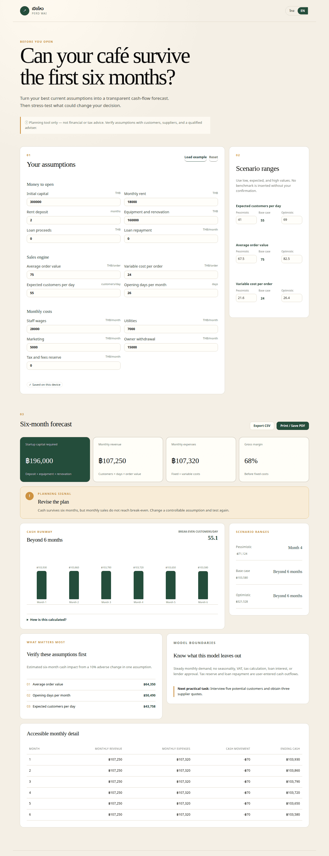
Task: Click Month 4 pessimistic runway result
Action: tap(295, 548)
